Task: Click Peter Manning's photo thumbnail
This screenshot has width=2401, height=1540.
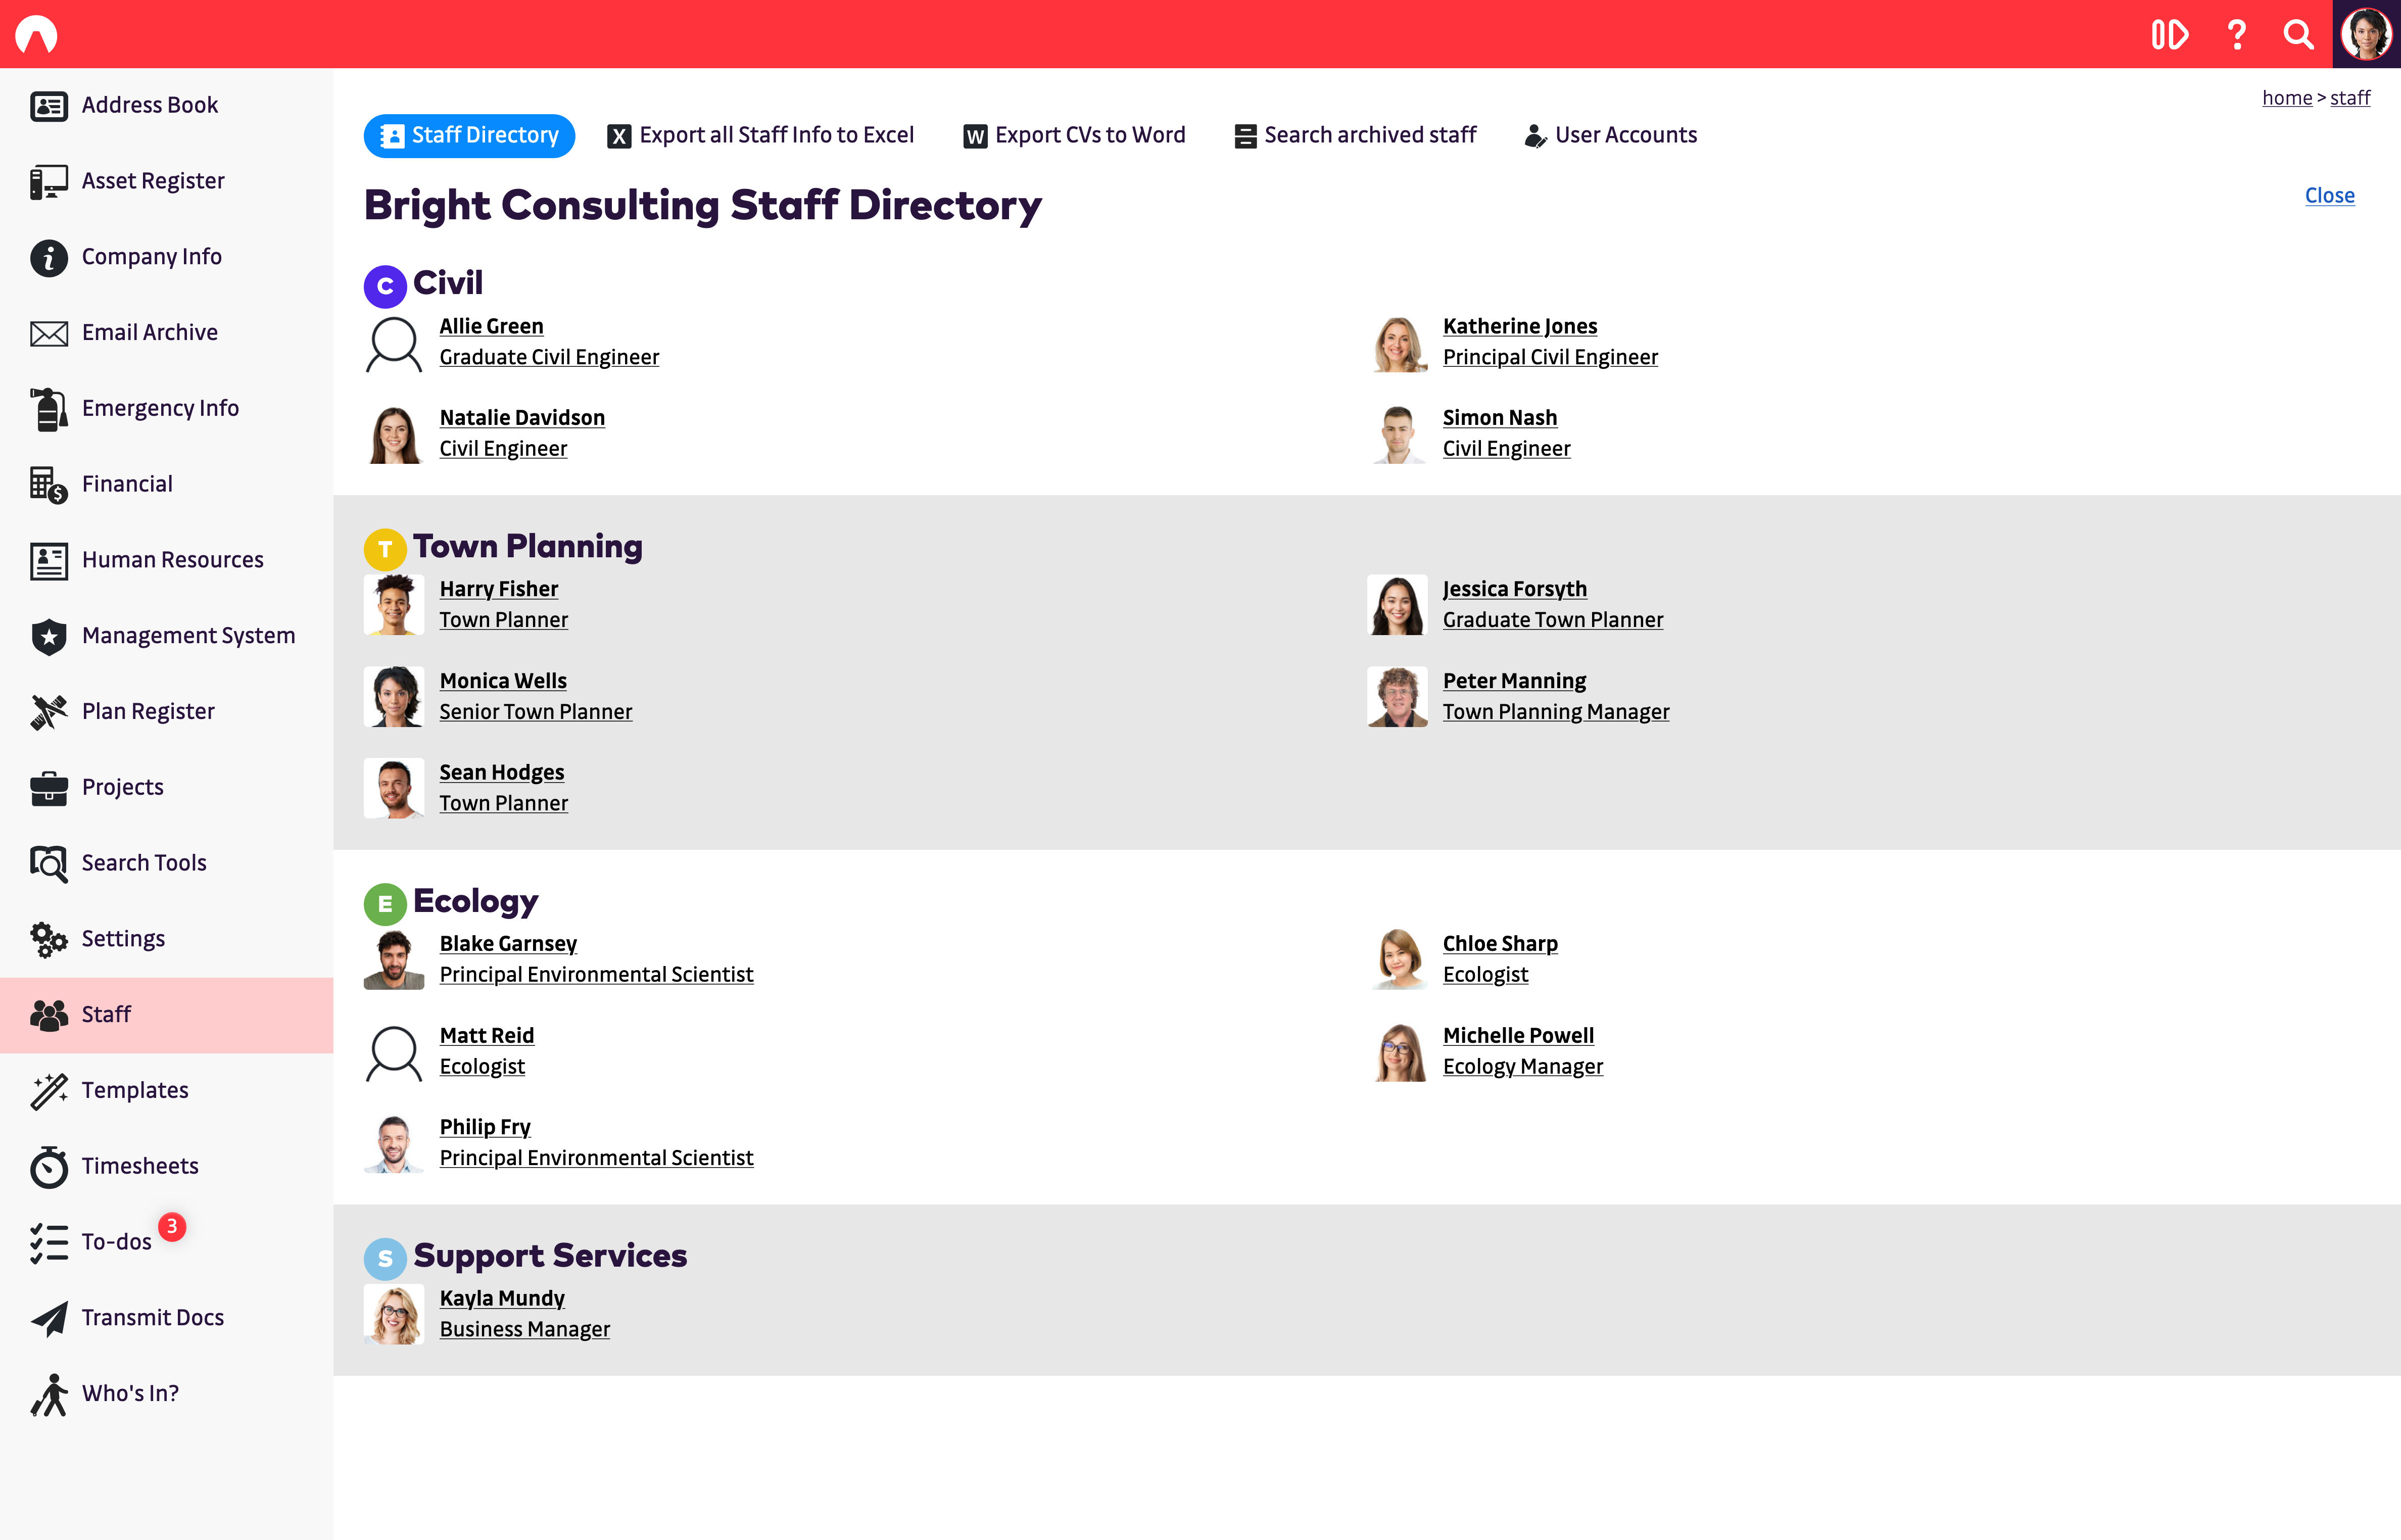Action: coord(1397,696)
